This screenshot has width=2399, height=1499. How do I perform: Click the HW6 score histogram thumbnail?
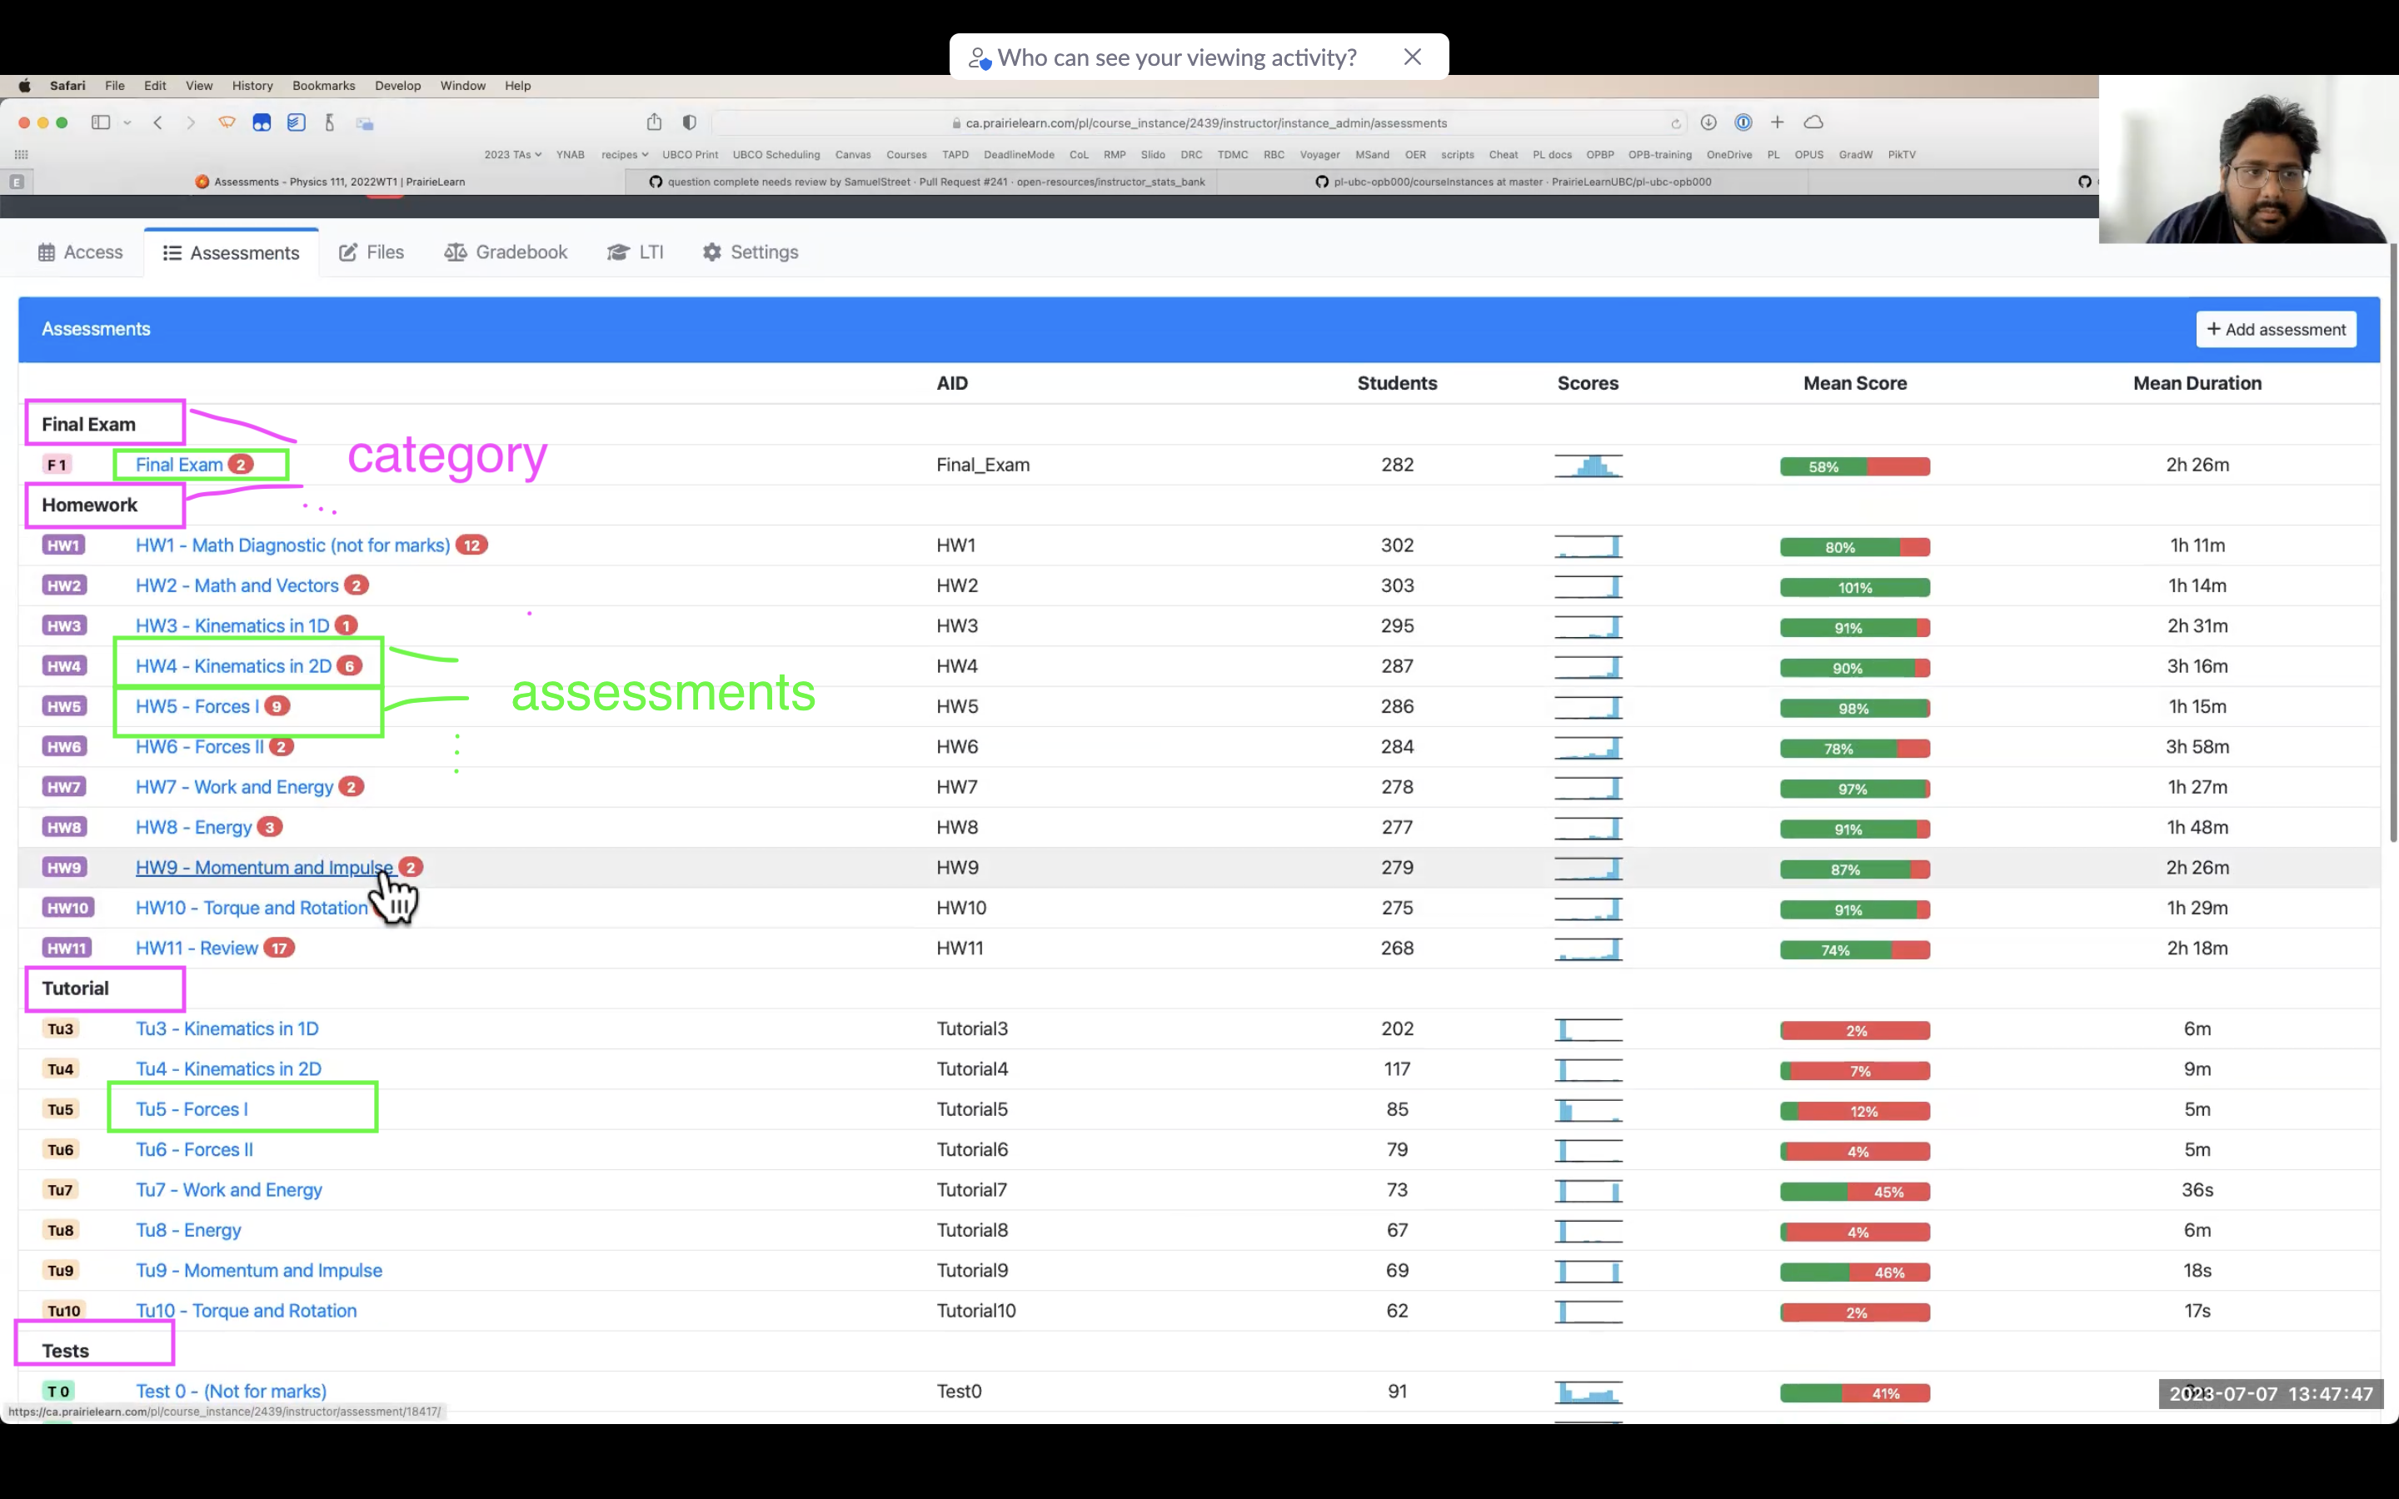1589,748
